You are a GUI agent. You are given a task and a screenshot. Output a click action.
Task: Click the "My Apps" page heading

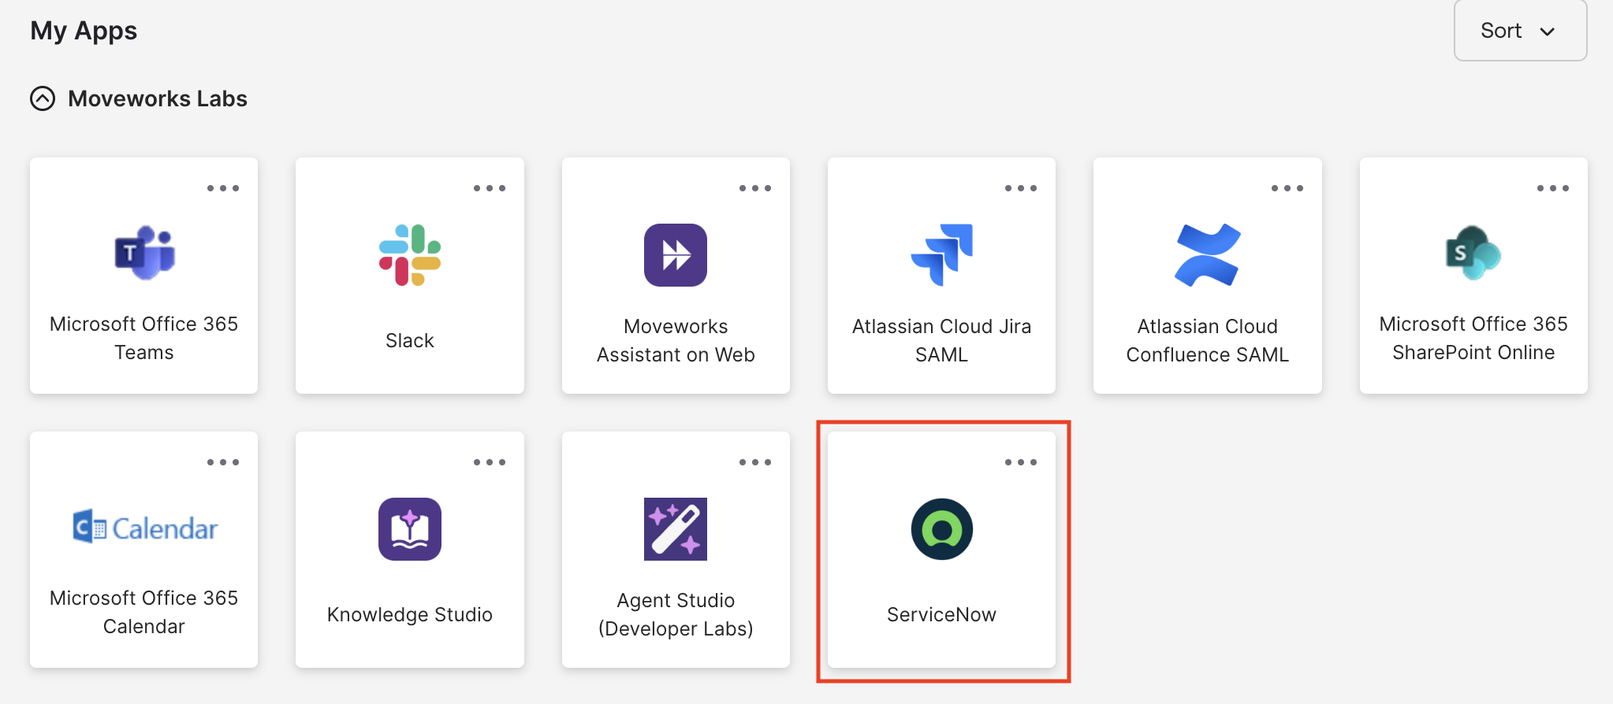[x=84, y=31]
